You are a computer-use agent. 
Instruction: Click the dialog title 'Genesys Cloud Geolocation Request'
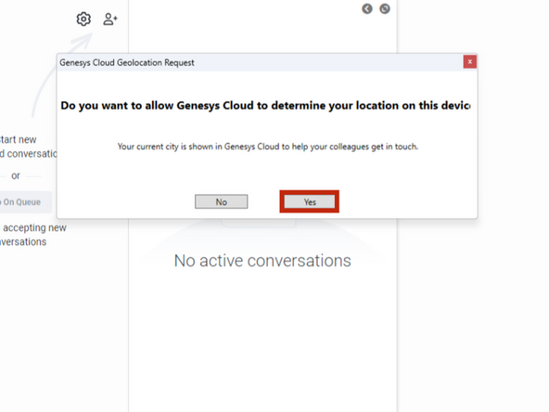(x=127, y=63)
